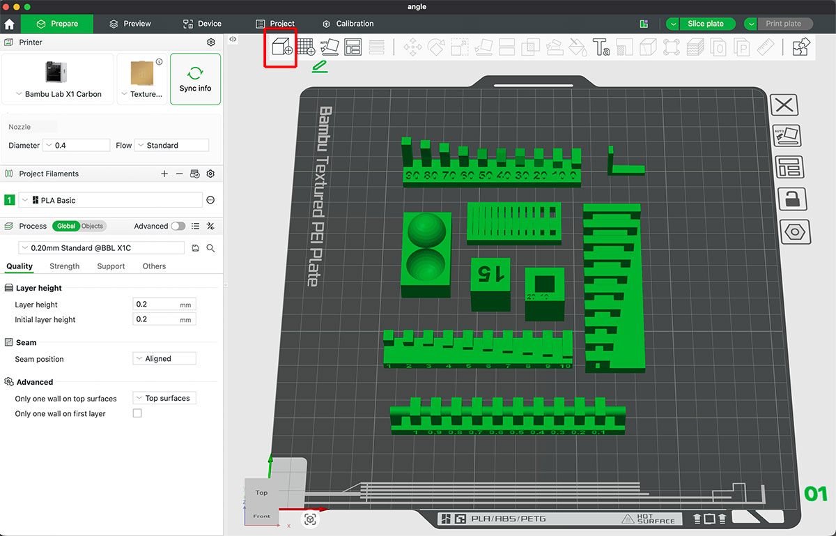Select the Move tool in the toolbar
836x536 pixels.
[413, 47]
